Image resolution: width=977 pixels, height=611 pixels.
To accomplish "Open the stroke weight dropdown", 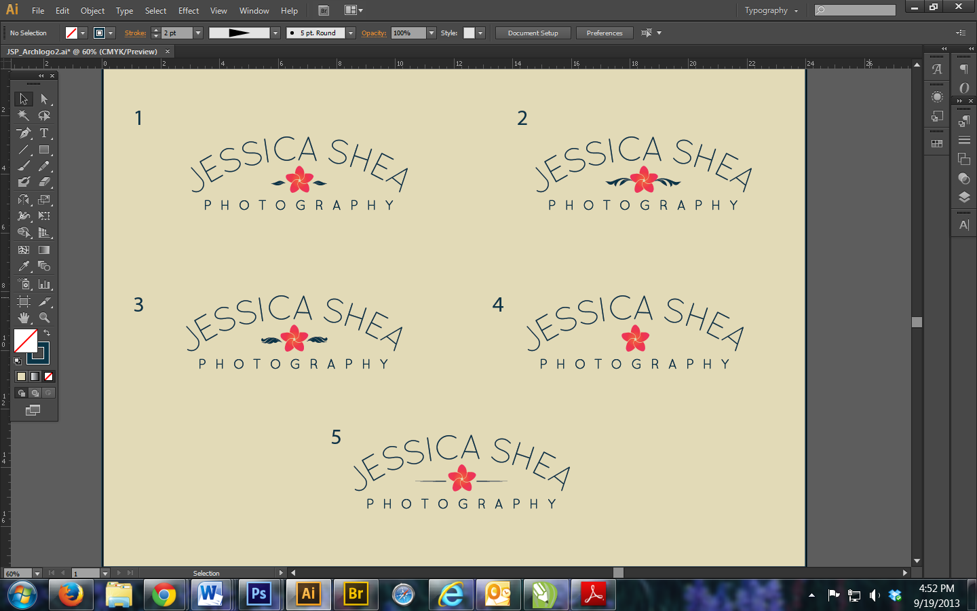I will point(198,33).
